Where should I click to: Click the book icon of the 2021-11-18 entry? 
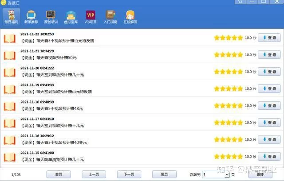[x=10, y=106]
